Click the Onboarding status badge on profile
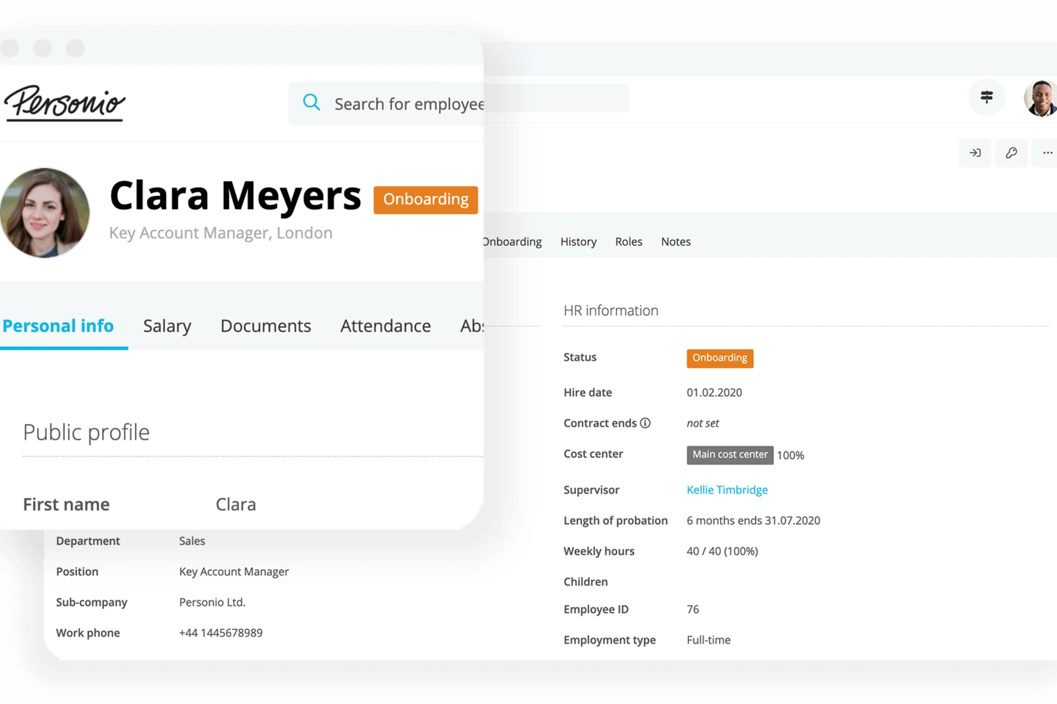The image size is (1057, 704). tap(424, 199)
